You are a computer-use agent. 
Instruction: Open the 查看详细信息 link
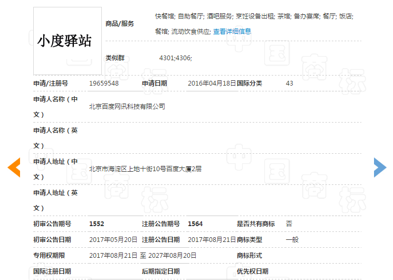pyautogui.click(x=232, y=31)
